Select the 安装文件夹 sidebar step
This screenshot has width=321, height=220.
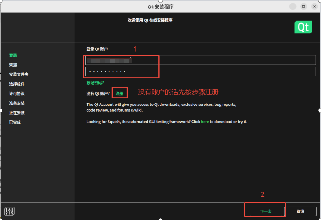[x=19, y=74]
